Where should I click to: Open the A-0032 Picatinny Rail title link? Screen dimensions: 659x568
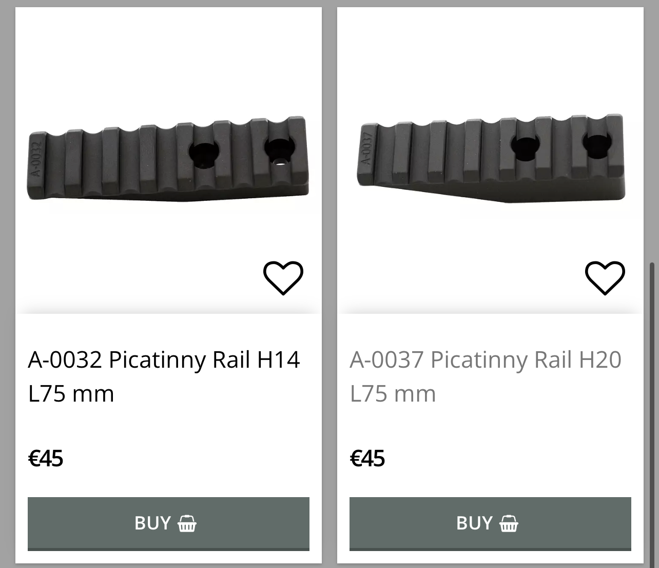(x=164, y=360)
